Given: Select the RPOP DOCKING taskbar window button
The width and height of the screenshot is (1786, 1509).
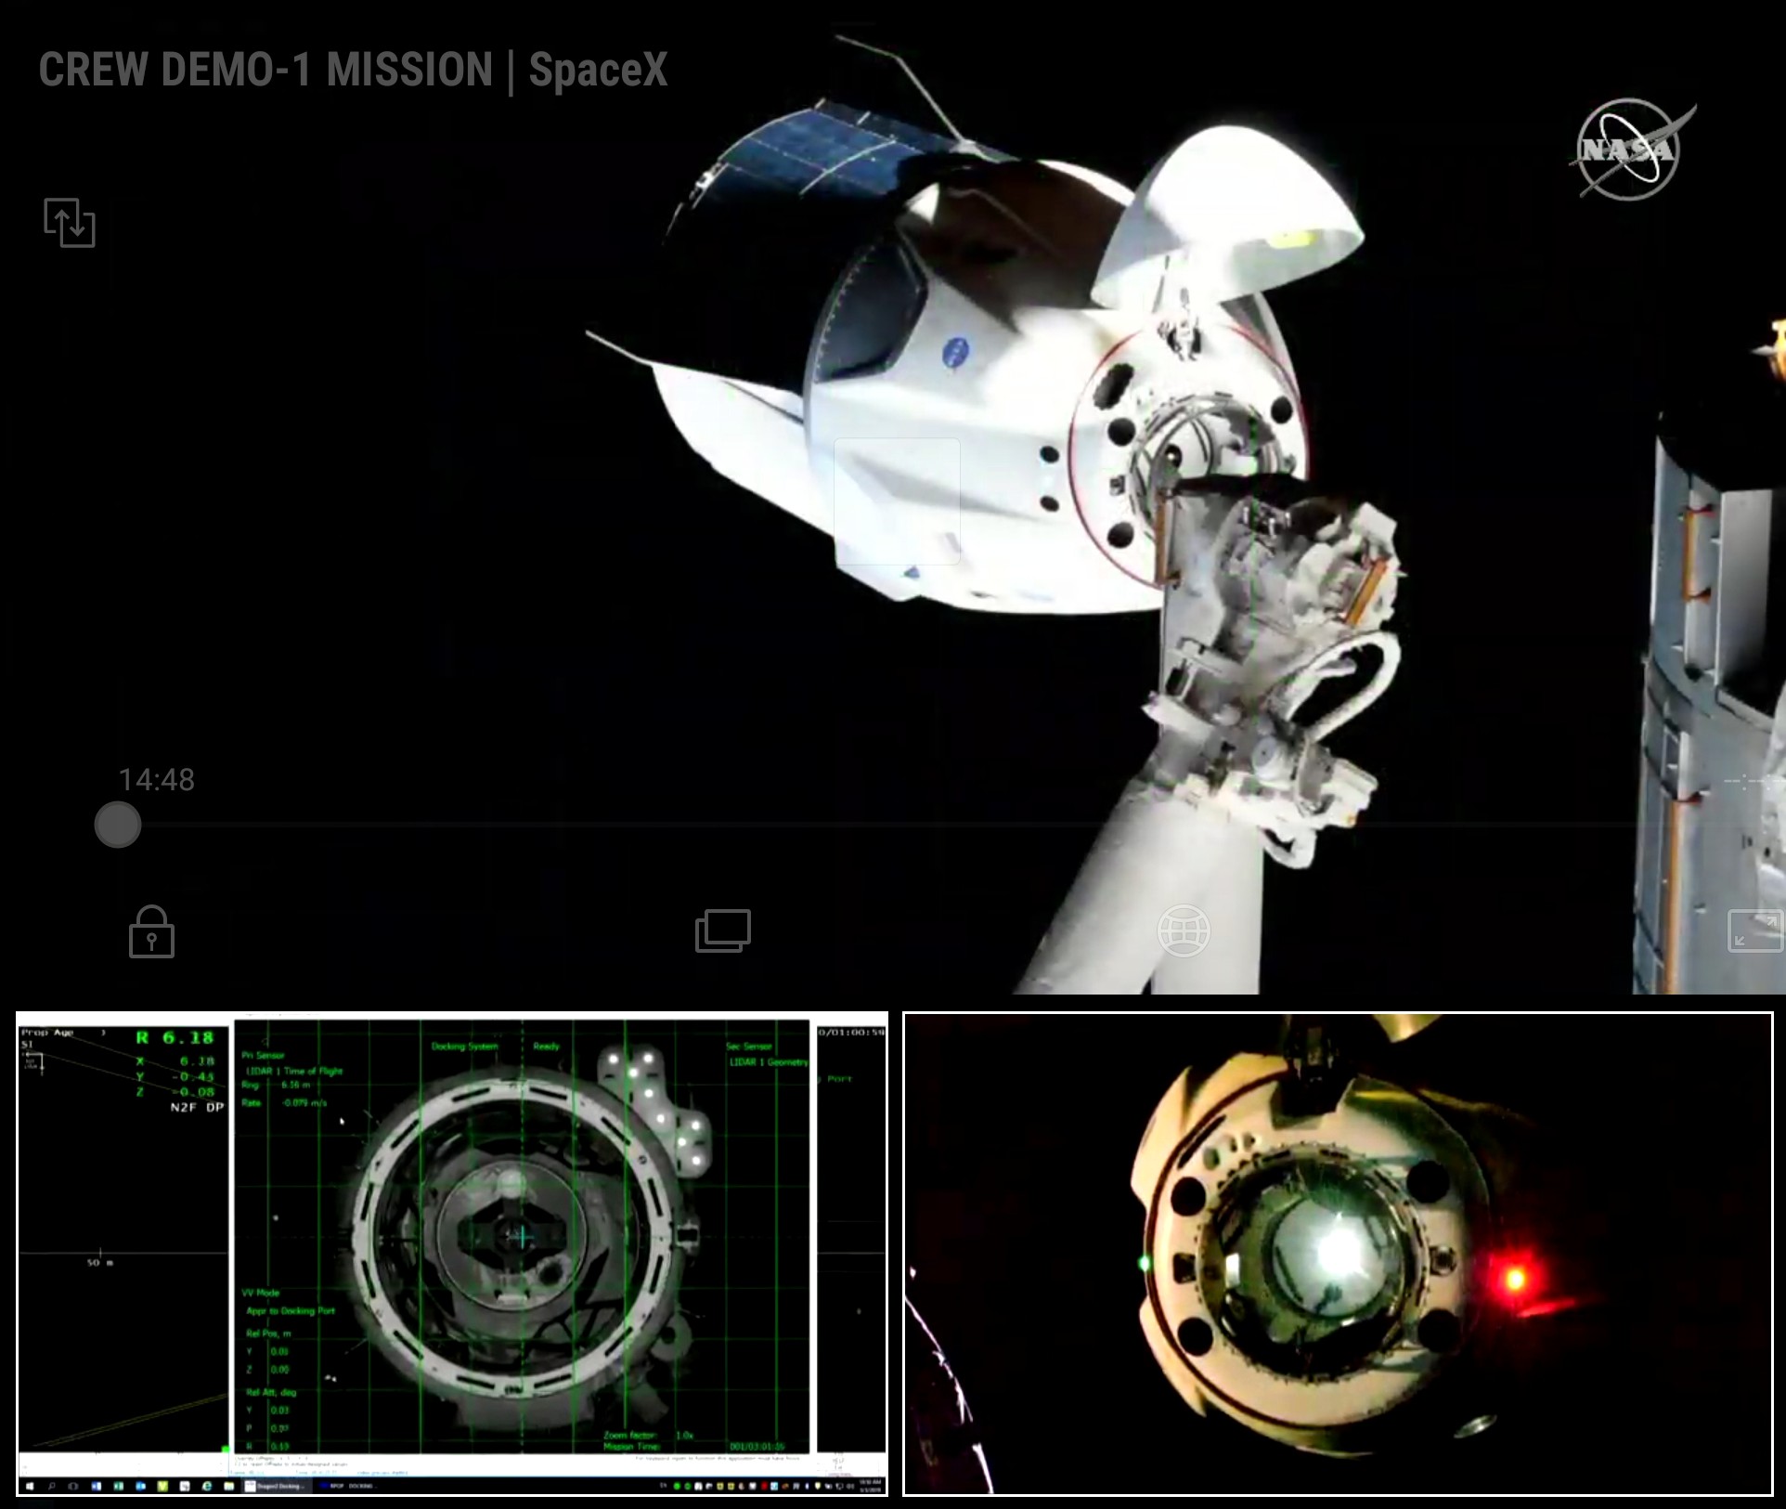Looking at the screenshot, I should point(348,1486).
